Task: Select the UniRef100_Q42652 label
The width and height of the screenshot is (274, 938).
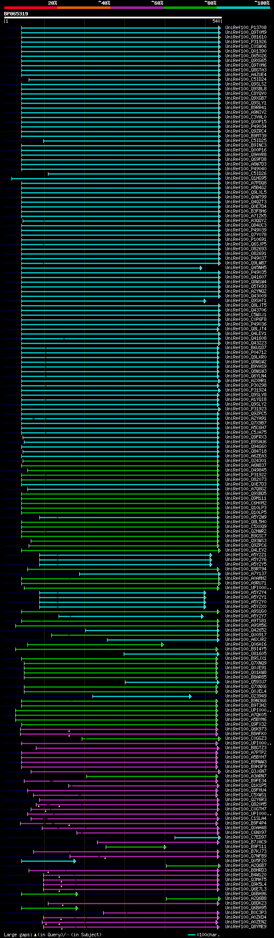Action: tap(246, 630)
